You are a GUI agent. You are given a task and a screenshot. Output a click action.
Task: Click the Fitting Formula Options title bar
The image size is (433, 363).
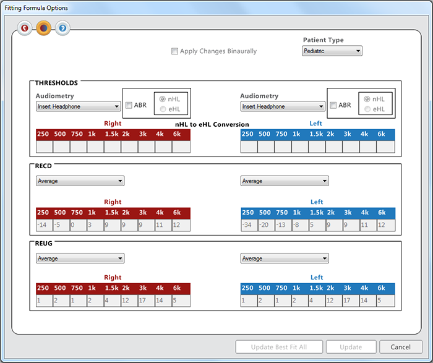pyautogui.click(x=216, y=7)
